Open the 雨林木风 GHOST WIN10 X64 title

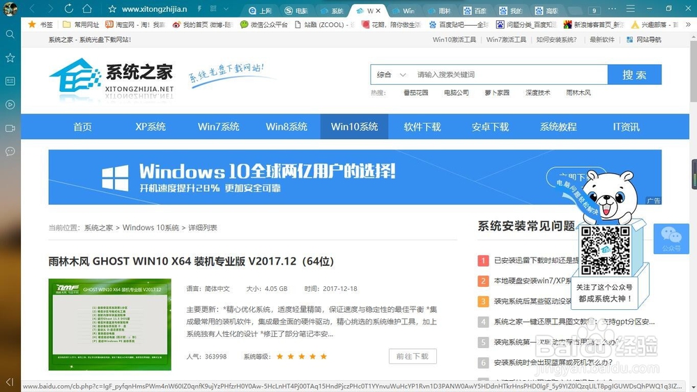pos(191,261)
